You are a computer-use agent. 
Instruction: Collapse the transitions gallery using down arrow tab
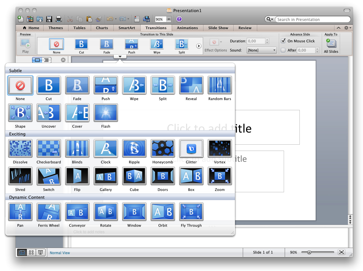pos(120,56)
